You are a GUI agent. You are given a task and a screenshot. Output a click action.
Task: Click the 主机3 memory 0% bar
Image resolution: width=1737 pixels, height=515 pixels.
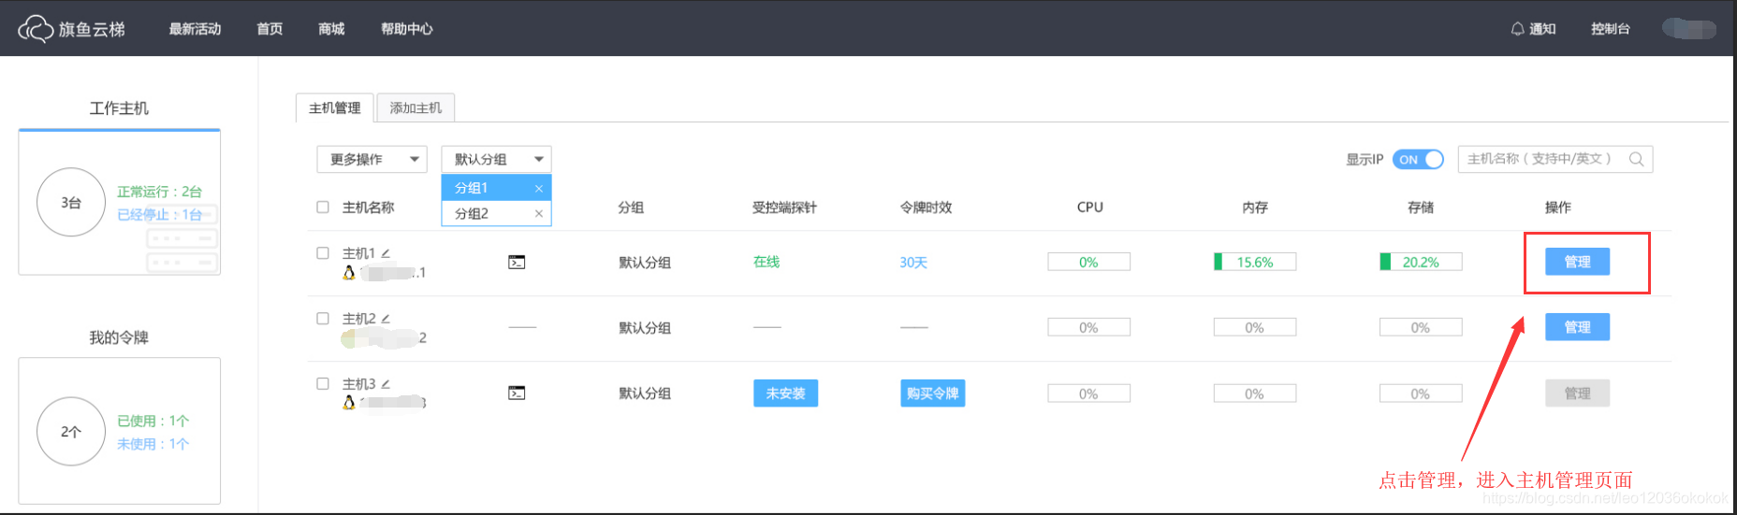(x=1254, y=393)
